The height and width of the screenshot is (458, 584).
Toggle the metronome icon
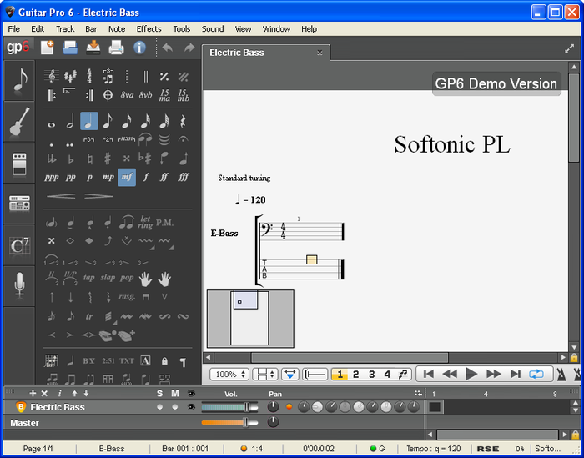[561, 374]
